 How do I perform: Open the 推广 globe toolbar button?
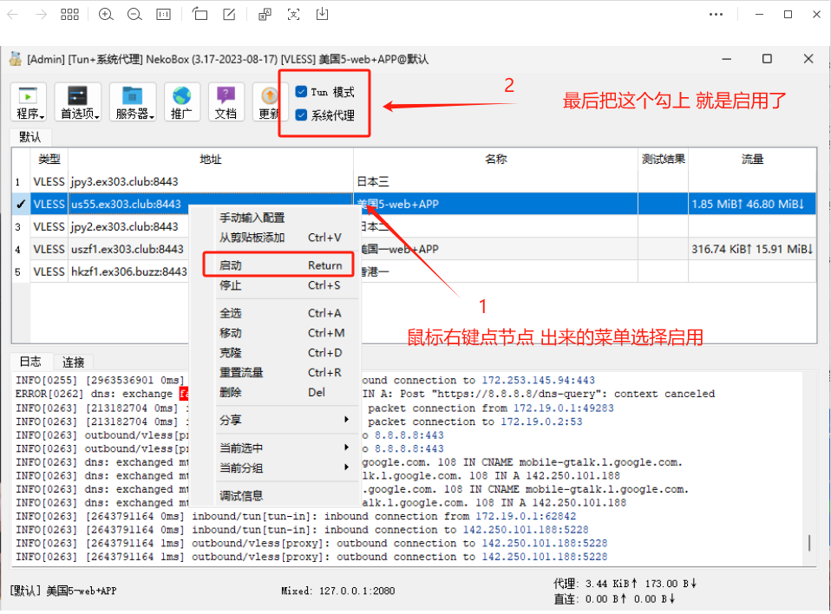pos(181,102)
